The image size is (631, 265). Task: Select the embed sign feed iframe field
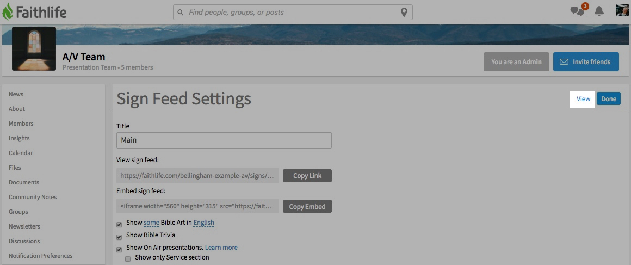tap(197, 206)
